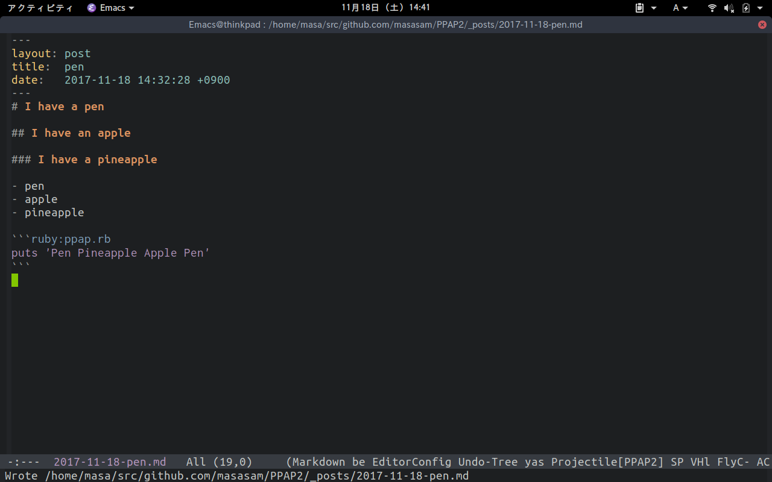Click the heading '### I have a pineapple'

coord(84,160)
